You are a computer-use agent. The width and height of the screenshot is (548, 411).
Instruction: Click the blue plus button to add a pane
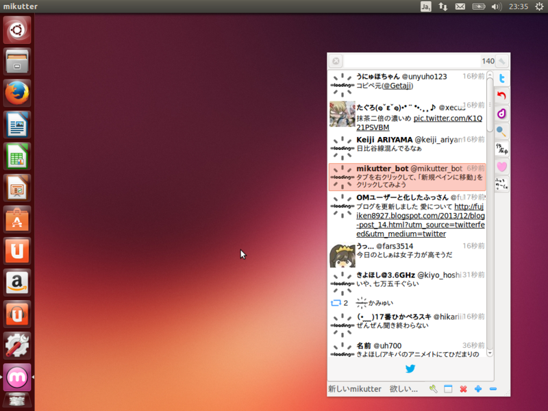(x=478, y=388)
